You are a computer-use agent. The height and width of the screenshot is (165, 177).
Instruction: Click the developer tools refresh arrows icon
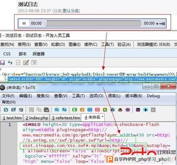pos(10,62)
